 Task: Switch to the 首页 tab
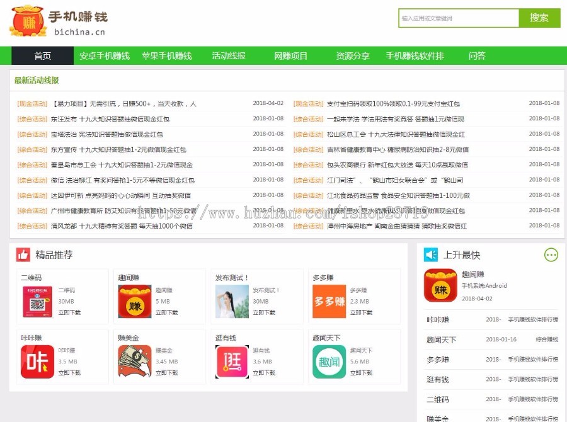pos(42,56)
